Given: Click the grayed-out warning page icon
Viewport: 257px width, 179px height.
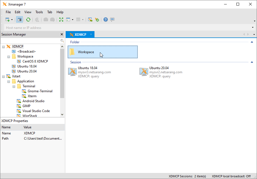Looking at the screenshot, I should pos(37,20).
